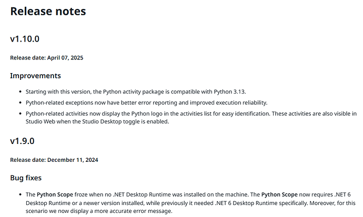Click the Improvements section heading
This screenshot has height=217, width=363.
35,76
